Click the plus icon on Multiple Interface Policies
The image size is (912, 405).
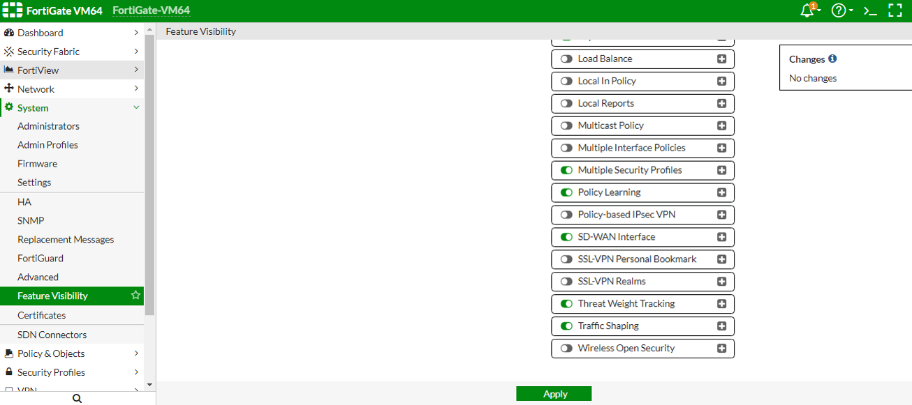point(722,148)
